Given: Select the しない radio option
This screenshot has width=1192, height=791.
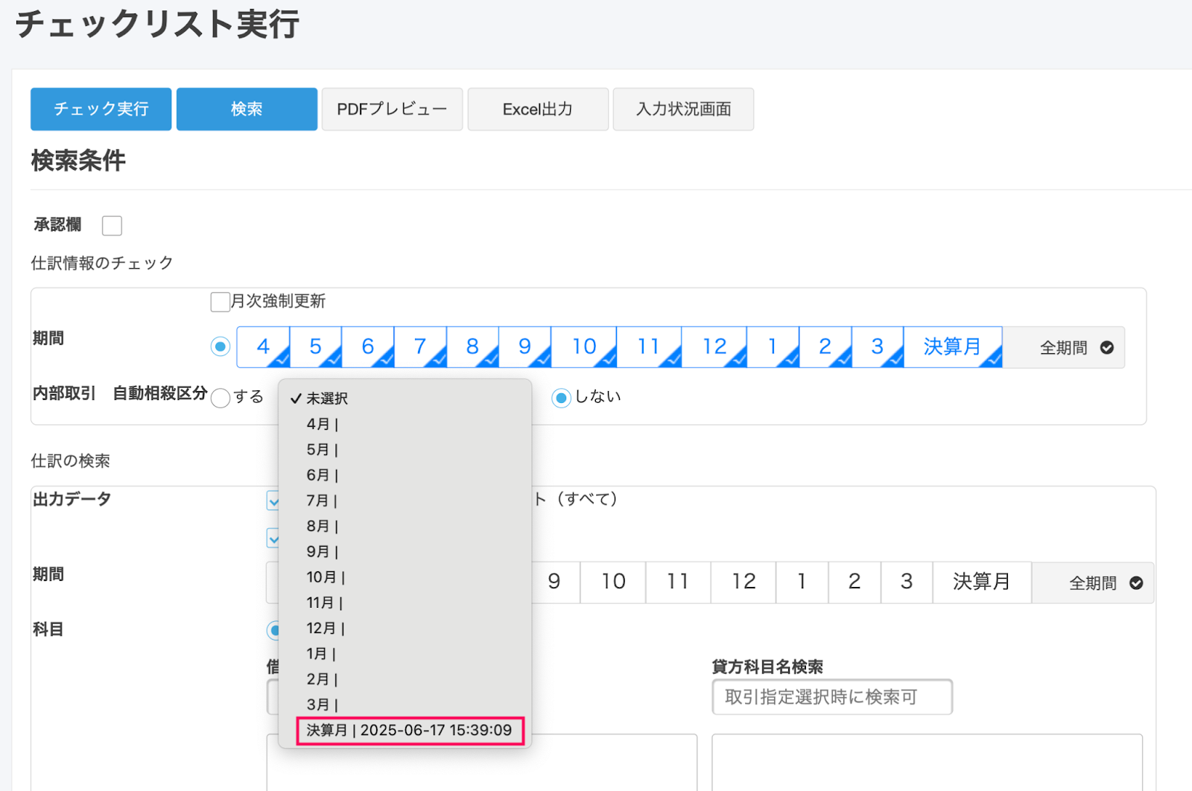Looking at the screenshot, I should (x=561, y=398).
